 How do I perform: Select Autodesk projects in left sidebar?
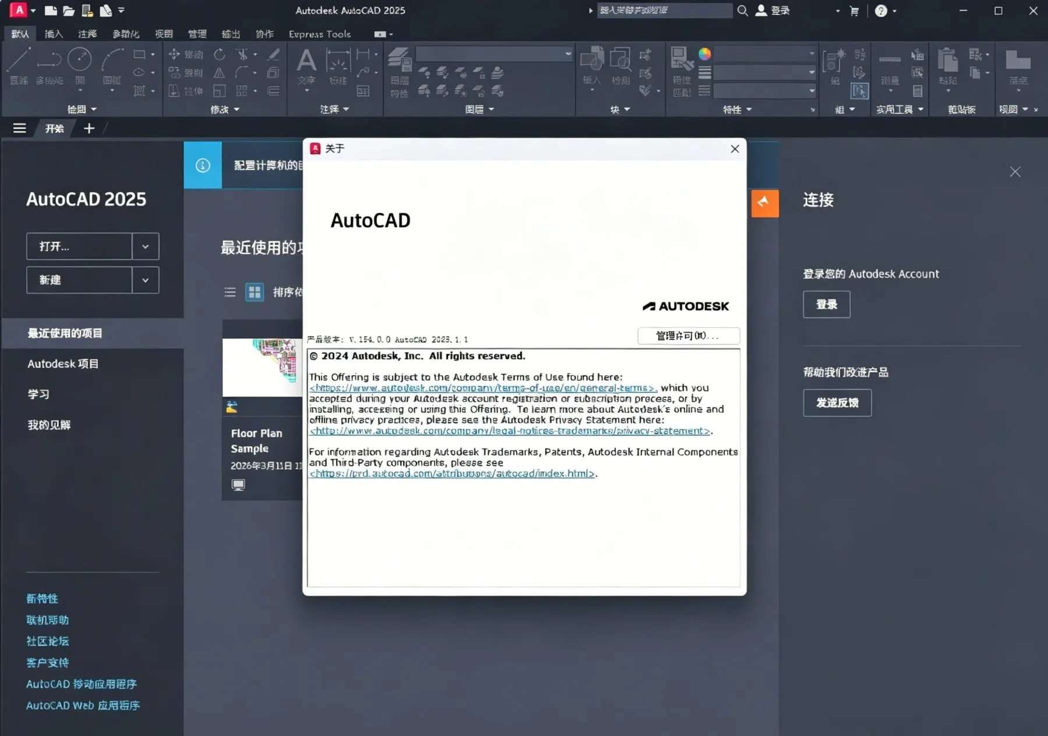coord(63,363)
